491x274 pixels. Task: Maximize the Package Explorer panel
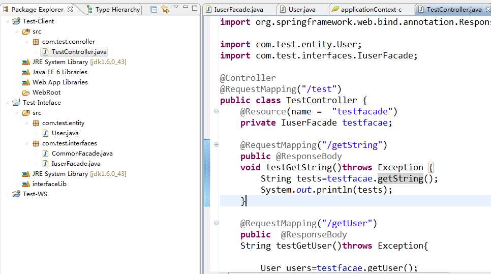coord(195,8)
